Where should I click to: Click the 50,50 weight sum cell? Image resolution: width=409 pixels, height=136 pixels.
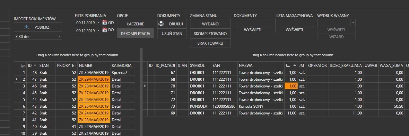point(391,106)
